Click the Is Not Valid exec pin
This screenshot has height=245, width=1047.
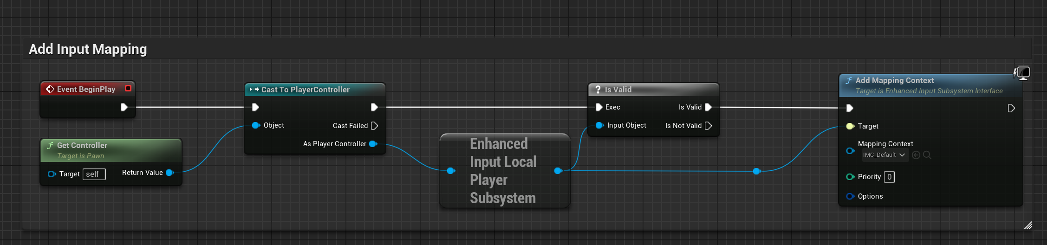(x=708, y=126)
